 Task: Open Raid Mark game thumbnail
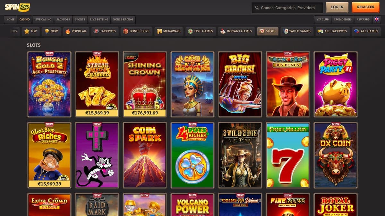[97, 205]
